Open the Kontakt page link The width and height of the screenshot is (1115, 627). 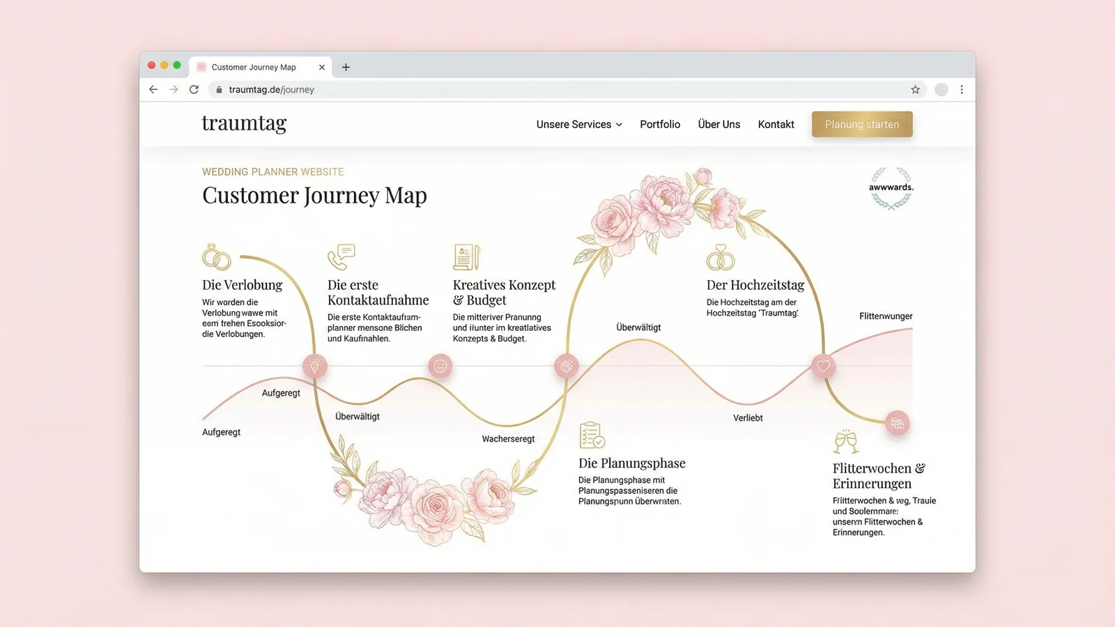(x=776, y=124)
